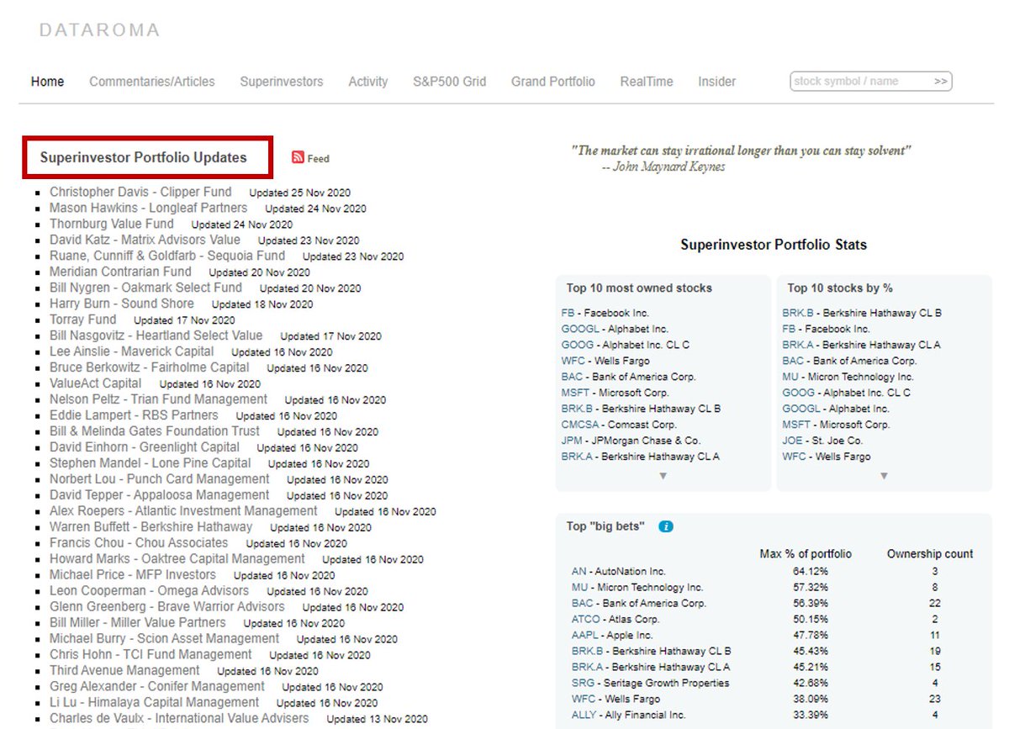The image size is (1009, 729).
Task: Open Bruce Berkowitz - Fairholme Capital
Action: pos(150,367)
